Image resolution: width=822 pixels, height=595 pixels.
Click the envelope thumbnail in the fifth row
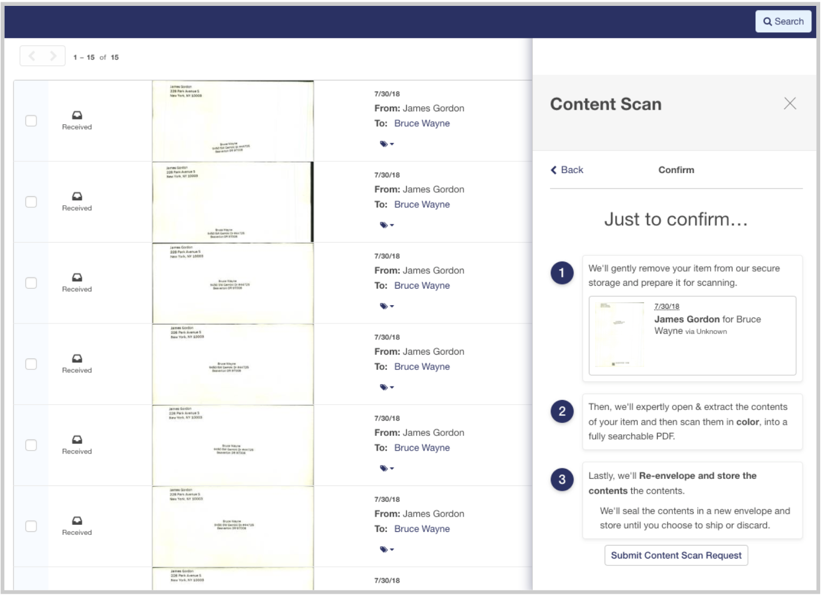(233, 445)
